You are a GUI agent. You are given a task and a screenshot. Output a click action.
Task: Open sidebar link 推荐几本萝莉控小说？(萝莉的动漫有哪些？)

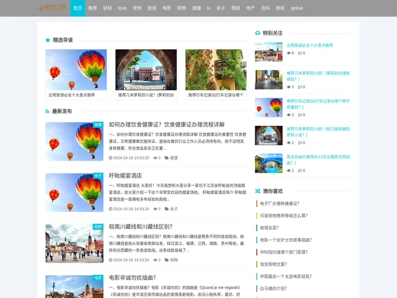318,76
